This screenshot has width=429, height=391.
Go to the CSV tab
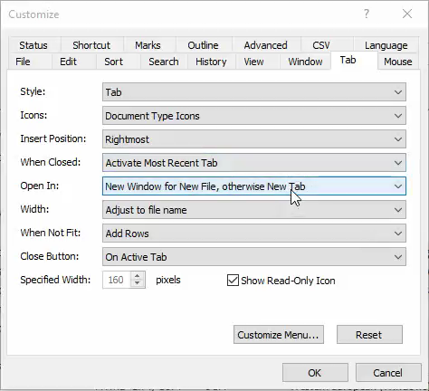(321, 45)
